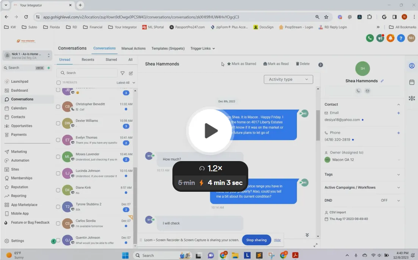Open the Manual Actions tab

tap(133, 49)
